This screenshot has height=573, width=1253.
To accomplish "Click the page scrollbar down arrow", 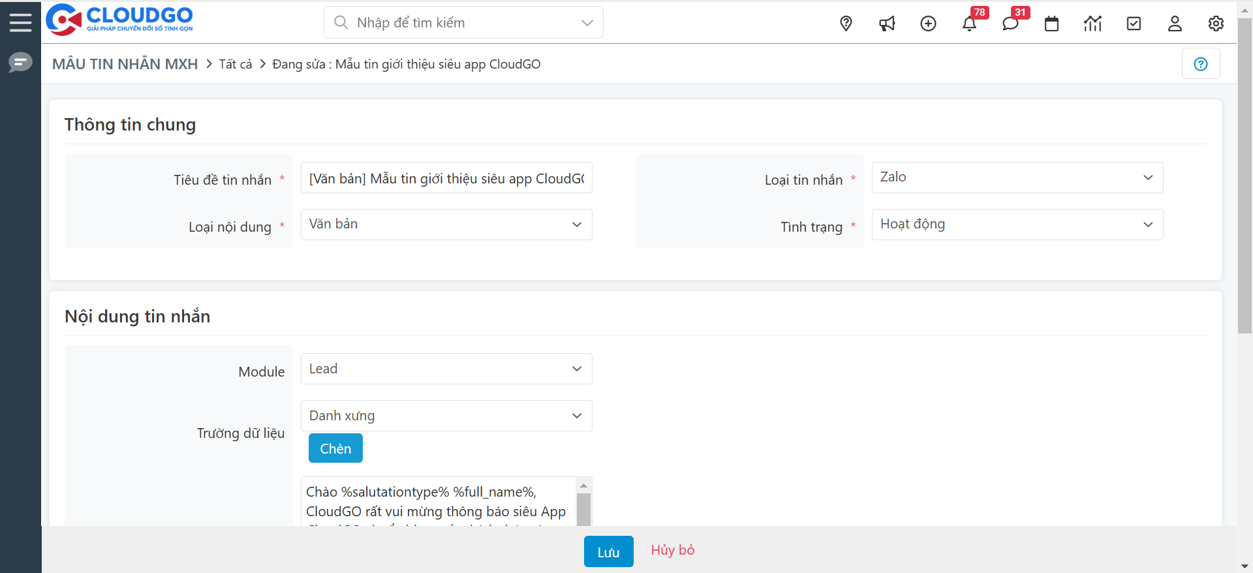I will 1245,566.
